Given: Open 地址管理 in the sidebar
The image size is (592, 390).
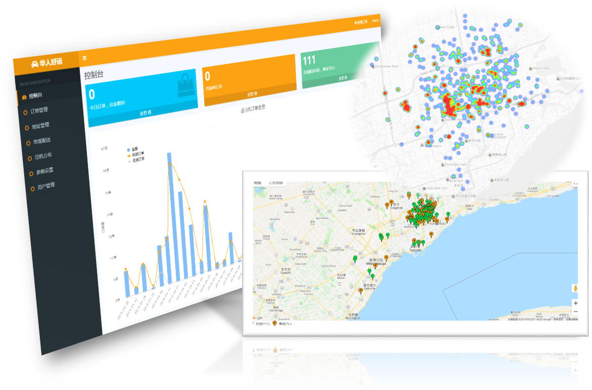Looking at the screenshot, I should (x=40, y=125).
